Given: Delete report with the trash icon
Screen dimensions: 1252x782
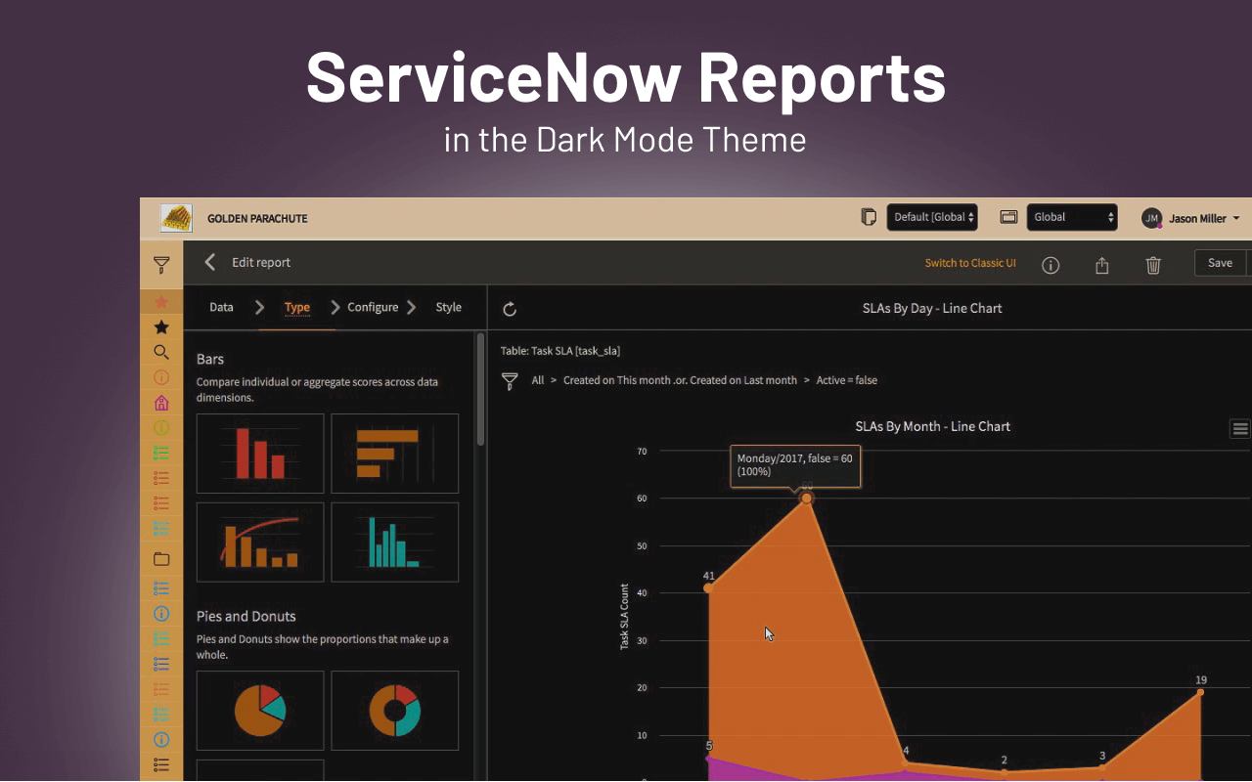Looking at the screenshot, I should coord(1153,265).
